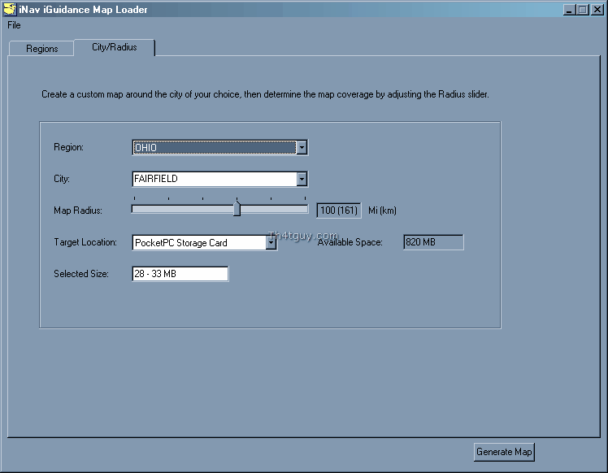The image size is (608, 473).
Task: Click the 820 MB Available Space field
Action: click(433, 242)
